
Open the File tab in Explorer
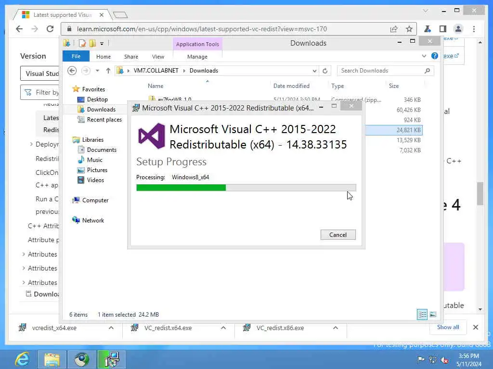76,57
